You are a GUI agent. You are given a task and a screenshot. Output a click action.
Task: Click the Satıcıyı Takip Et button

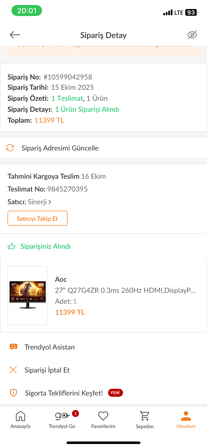pos(37,218)
